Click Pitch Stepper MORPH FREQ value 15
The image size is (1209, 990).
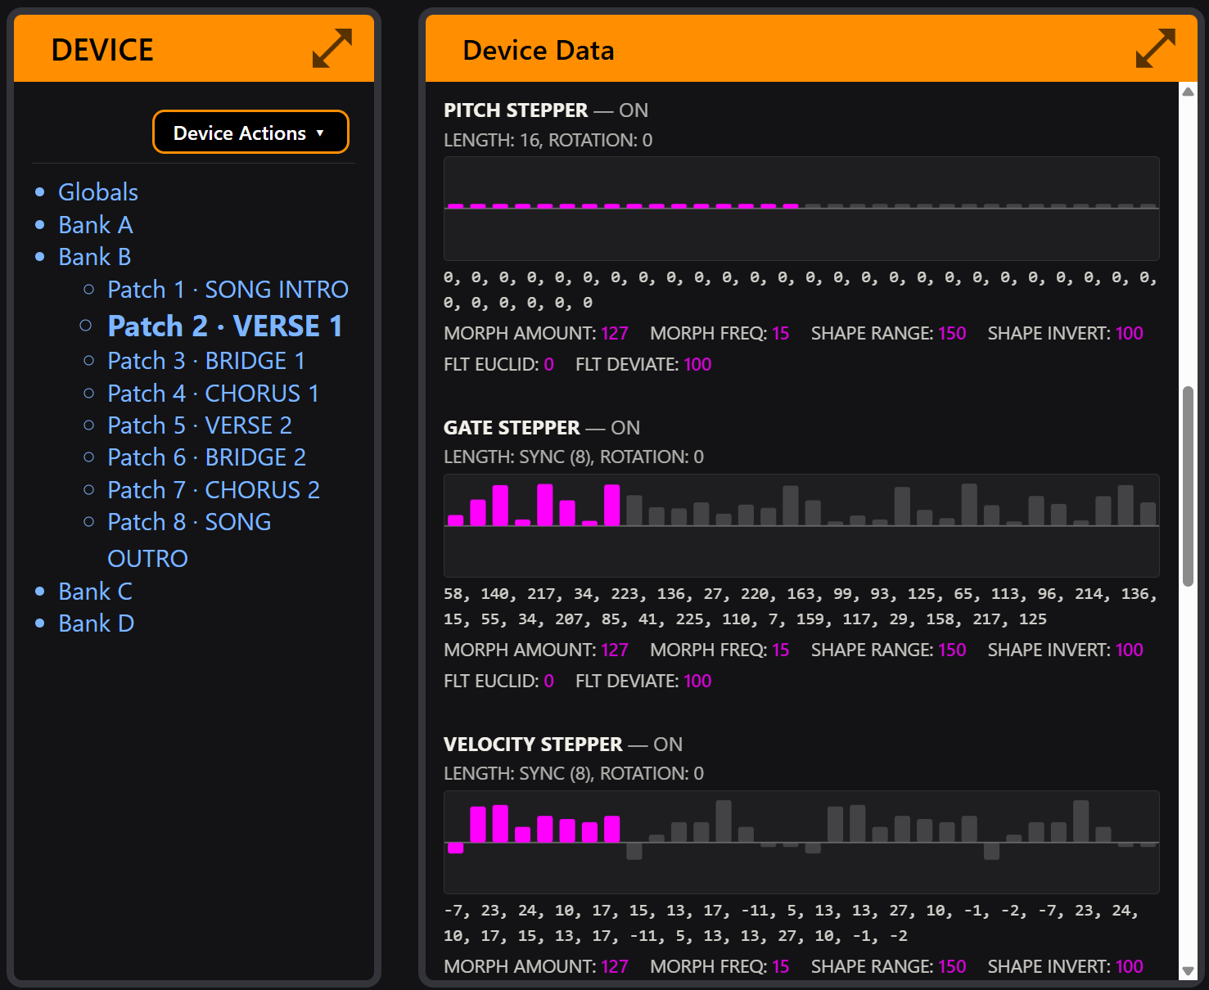coord(781,333)
